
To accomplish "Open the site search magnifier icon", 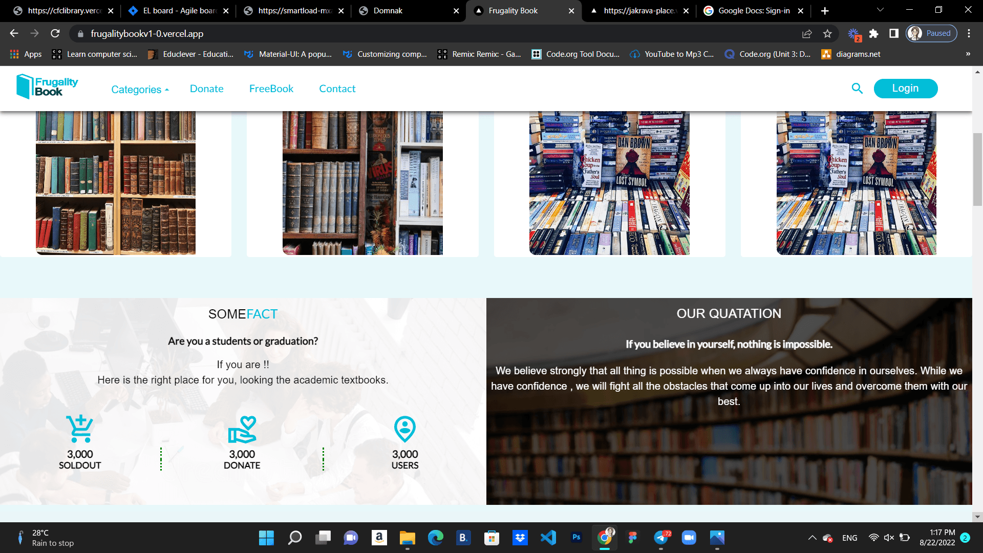I will click(x=857, y=89).
